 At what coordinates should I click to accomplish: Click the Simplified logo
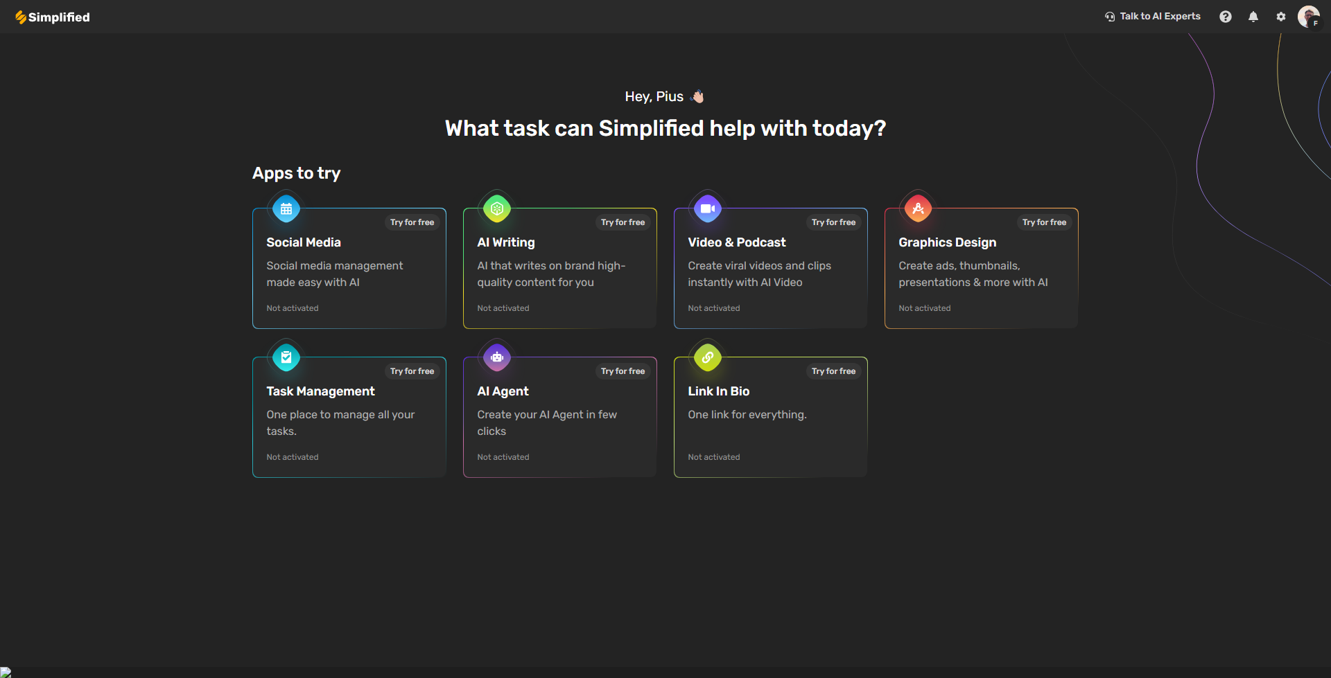(x=53, y=17)
